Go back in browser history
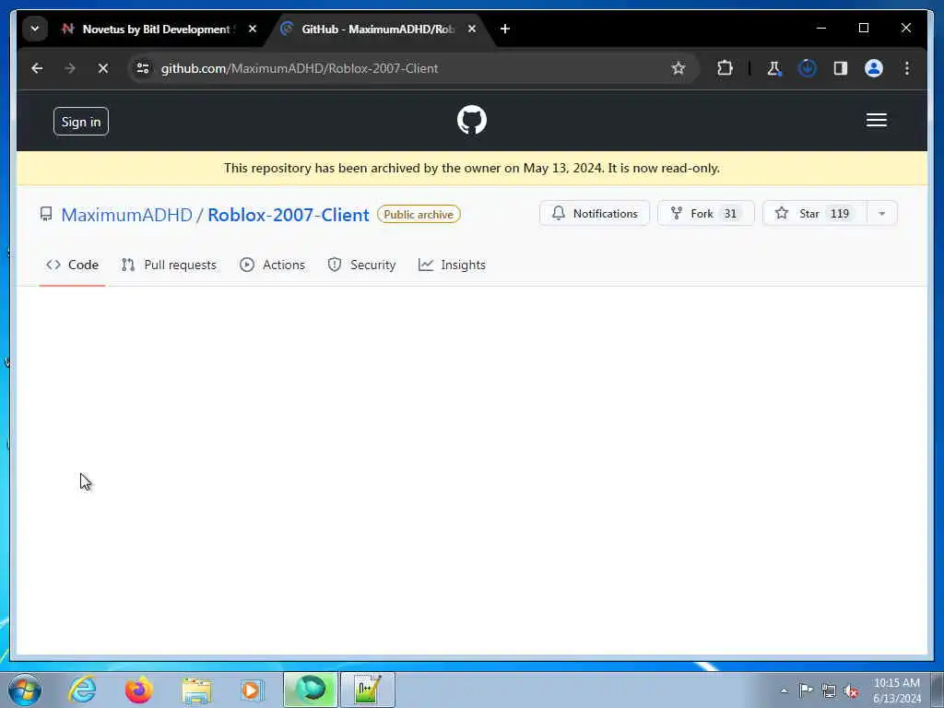This screenshot has width=944, height=708. (37, 68)
